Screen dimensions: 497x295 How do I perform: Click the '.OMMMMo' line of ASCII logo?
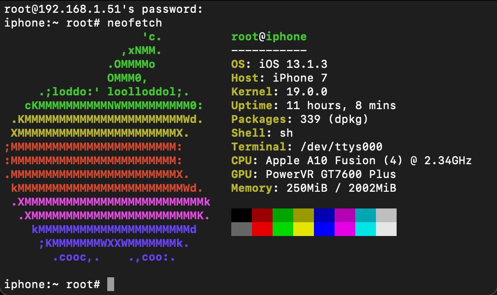point(131,64)
